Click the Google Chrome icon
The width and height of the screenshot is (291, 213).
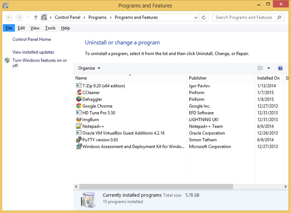pos(79,106)
